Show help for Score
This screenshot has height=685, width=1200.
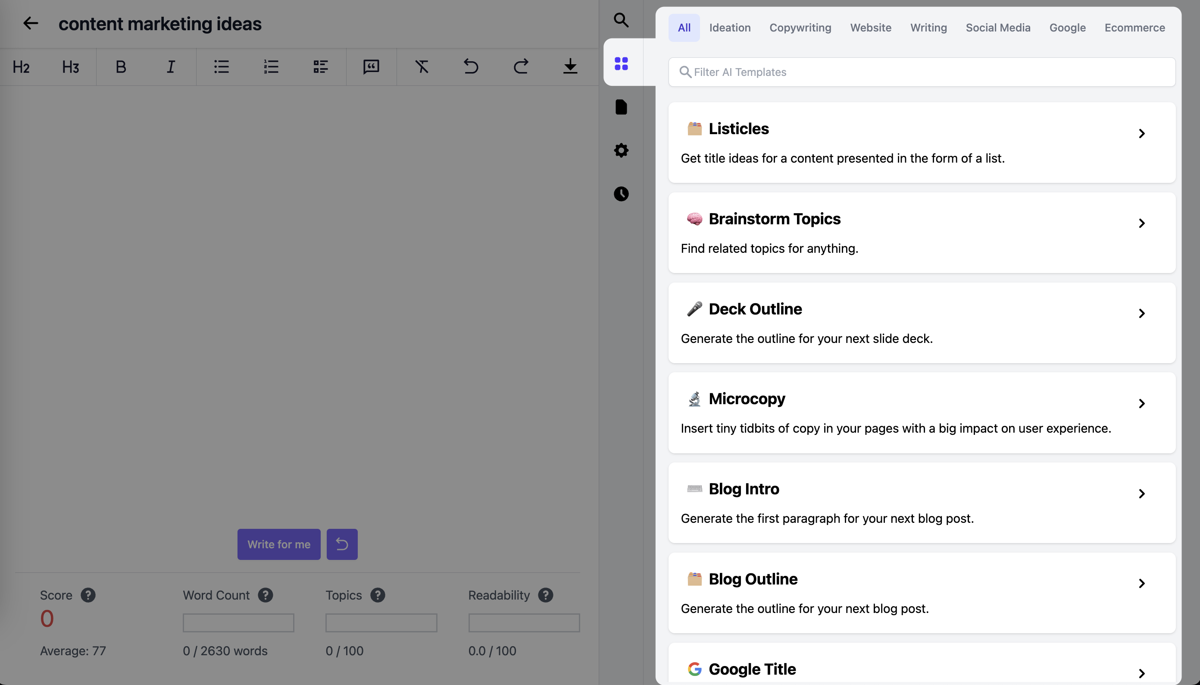pyautogui.click(x=88, y=595)
